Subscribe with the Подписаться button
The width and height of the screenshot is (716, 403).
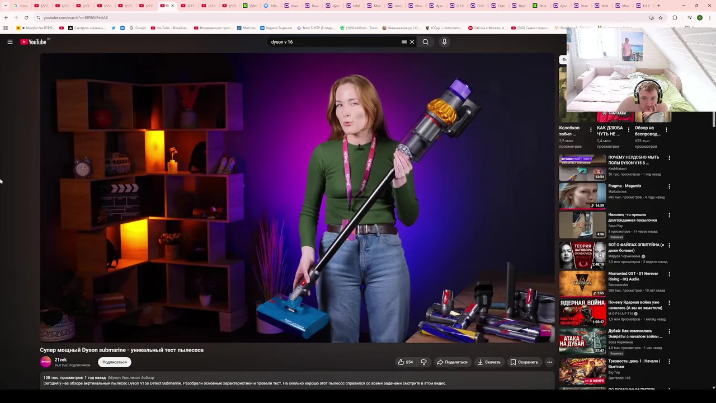point(115,362)
